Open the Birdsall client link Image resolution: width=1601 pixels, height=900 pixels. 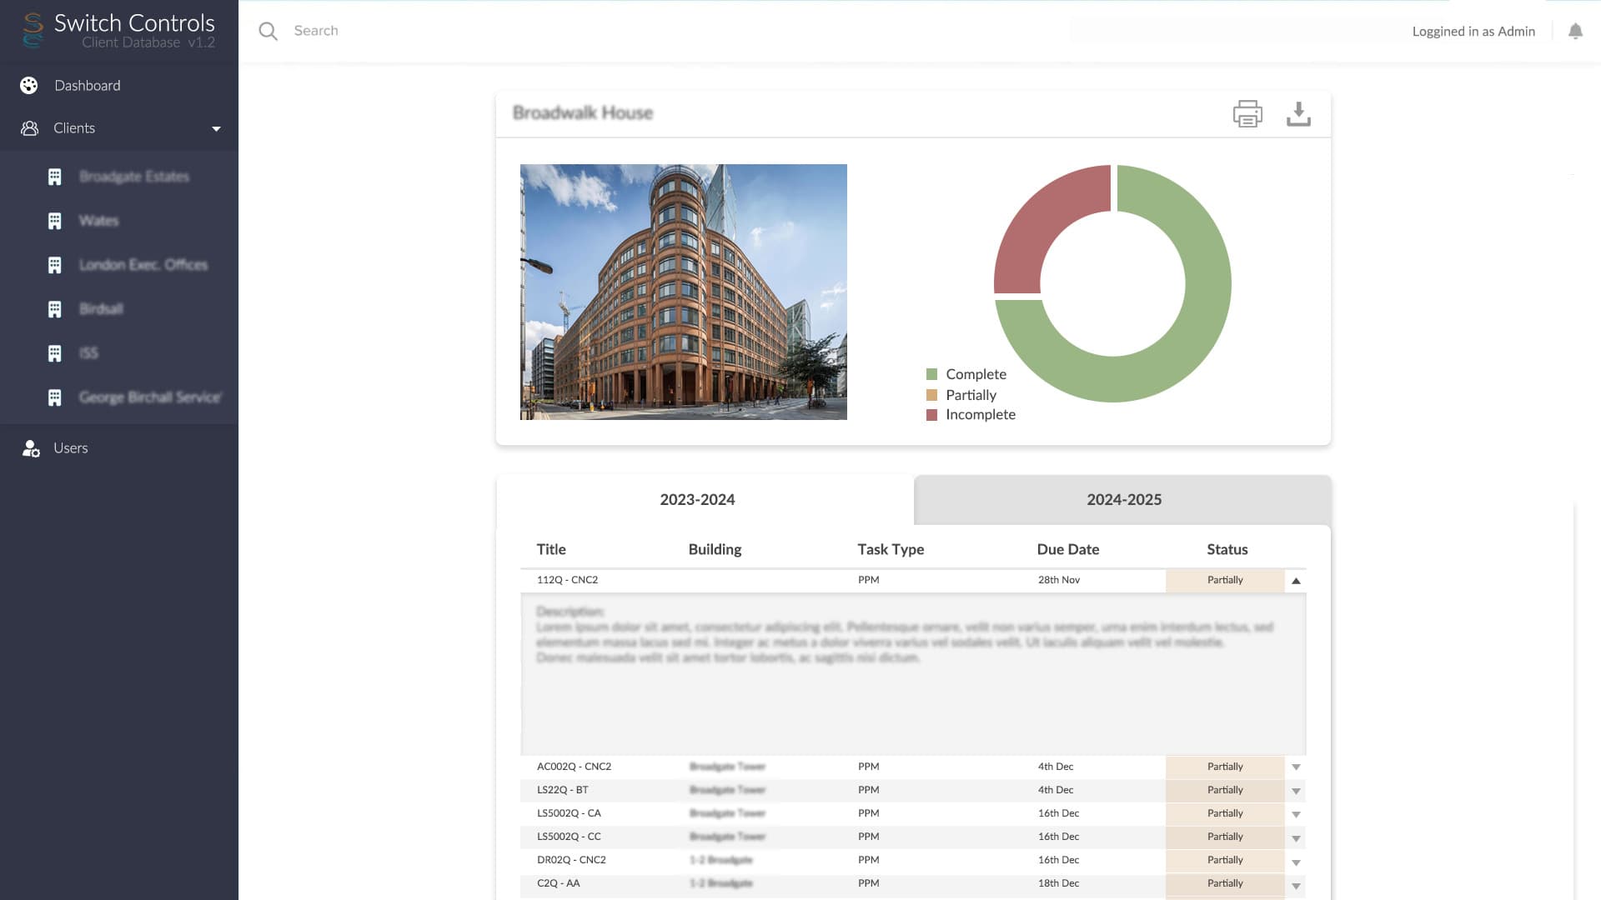coord(101,309)
